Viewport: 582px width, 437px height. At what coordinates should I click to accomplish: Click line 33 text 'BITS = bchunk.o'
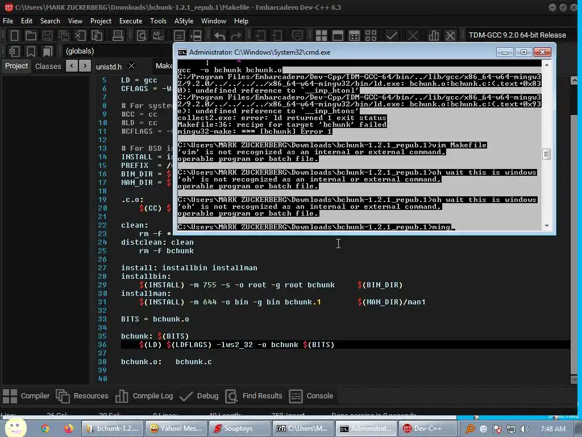pyautogui.click(x=155, y=319)
